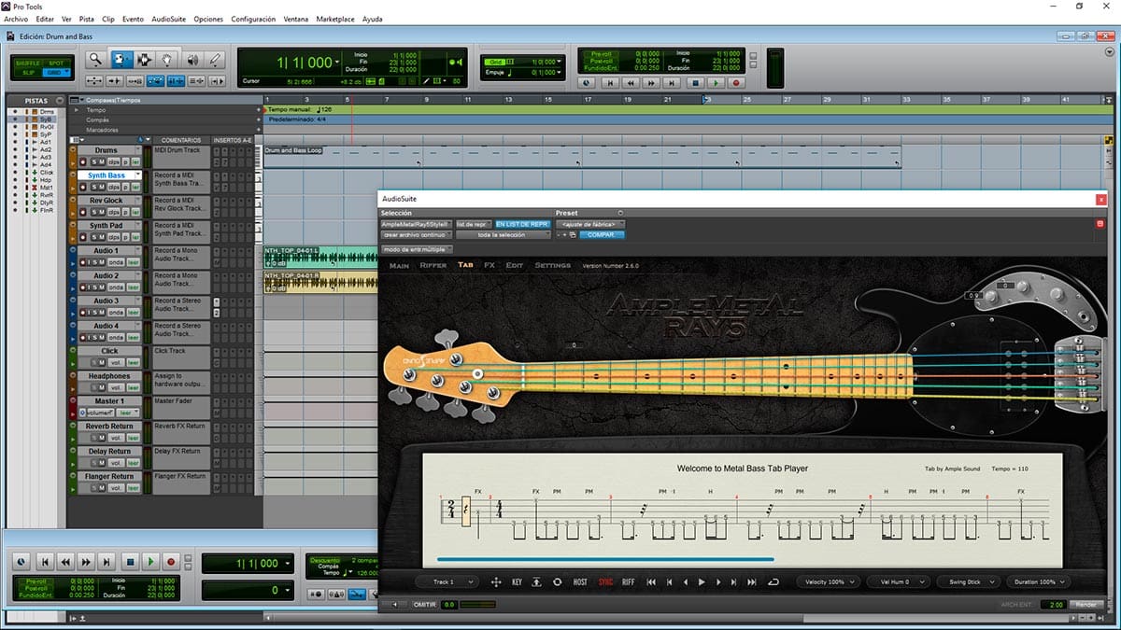Select the Synth Bass track name
Image resolution: width=1121 pixels, height=630 pixels.
(x=107, y=175)
